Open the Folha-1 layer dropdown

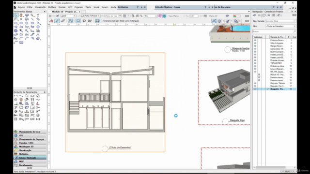click(x=92, y=16)
